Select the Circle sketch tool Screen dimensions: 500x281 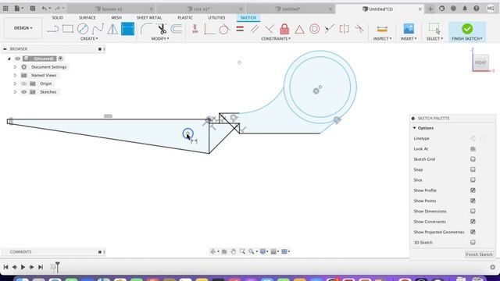tap(83, 29)
